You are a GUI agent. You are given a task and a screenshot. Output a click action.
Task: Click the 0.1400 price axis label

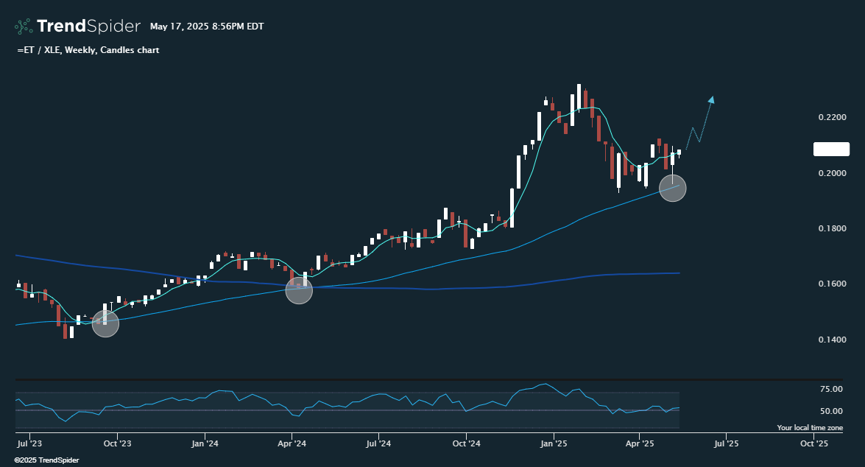click(832, 339)
